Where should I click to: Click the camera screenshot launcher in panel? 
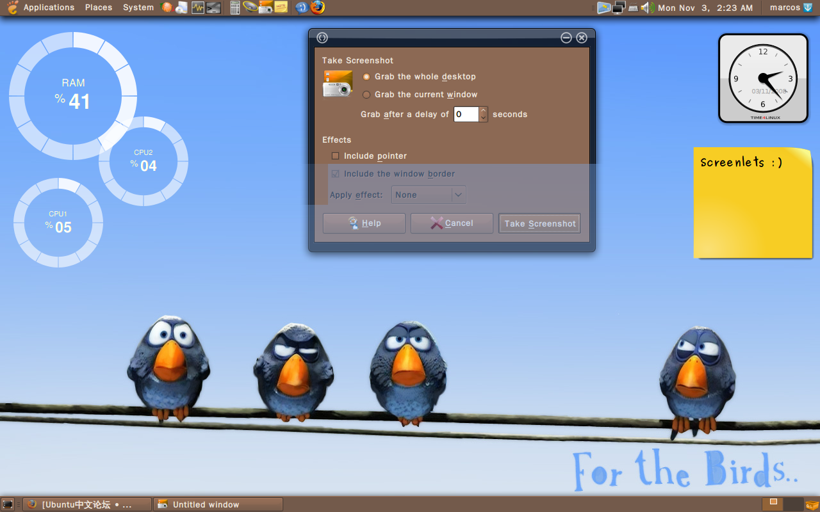(266, 8)
